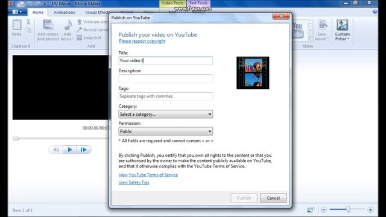Switch to the Animations ribbon tab
The height and width of the screenshot is (217, 386).
(x=65, y=12)
